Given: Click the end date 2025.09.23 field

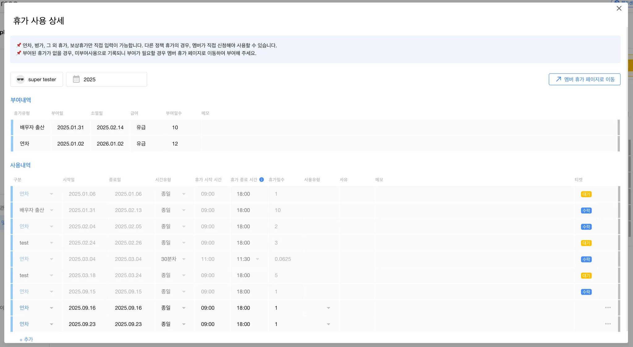Looking at the screenshot, I should point(128,324).
